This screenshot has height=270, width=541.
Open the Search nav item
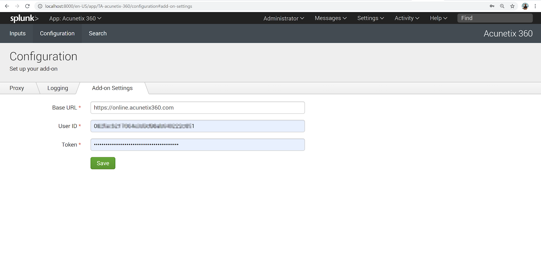98,33
